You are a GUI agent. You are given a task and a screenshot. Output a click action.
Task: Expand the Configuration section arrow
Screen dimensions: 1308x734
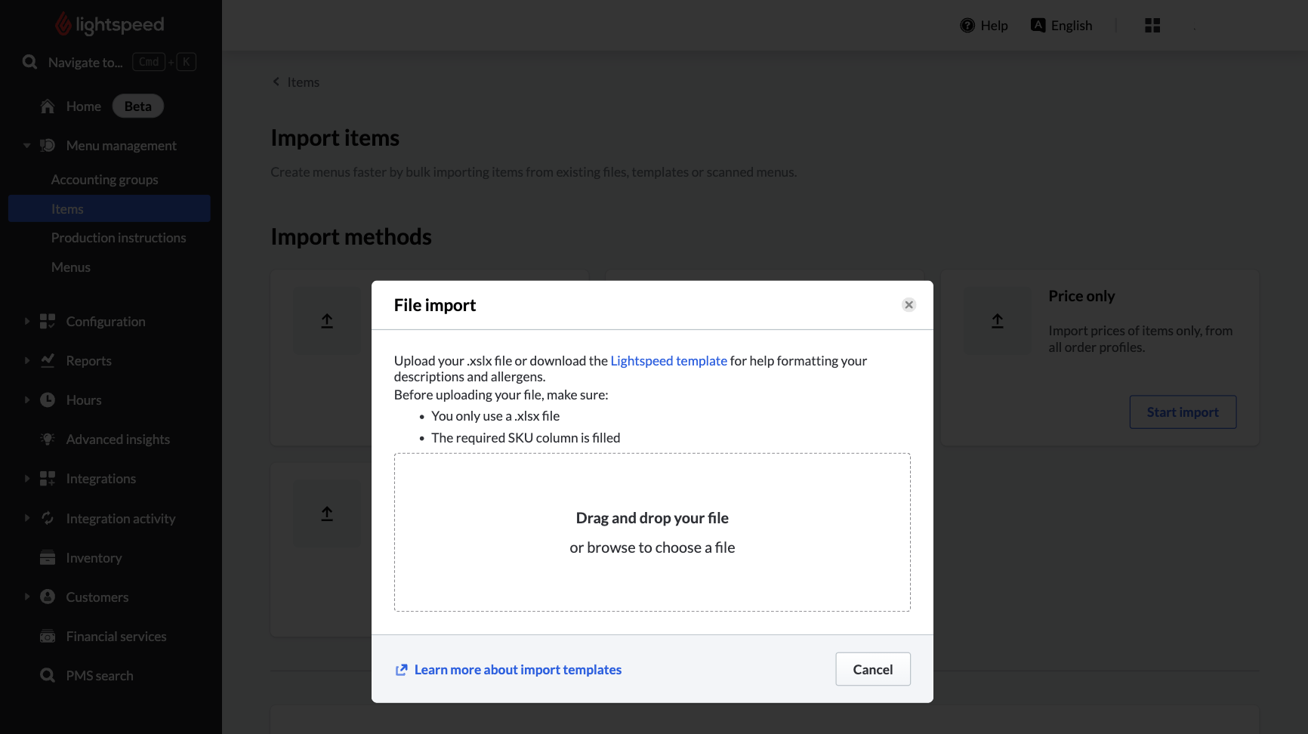click(x=27, y=322)
